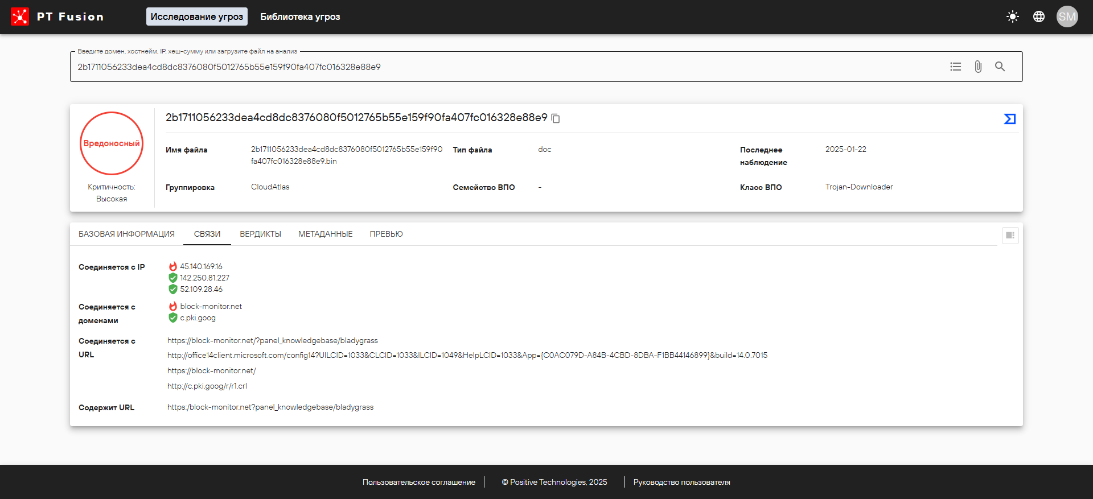Open the ПРЕВЬЮ tab
The height and width of the screenshot is (499, 1093).
(x=386, y=234)
